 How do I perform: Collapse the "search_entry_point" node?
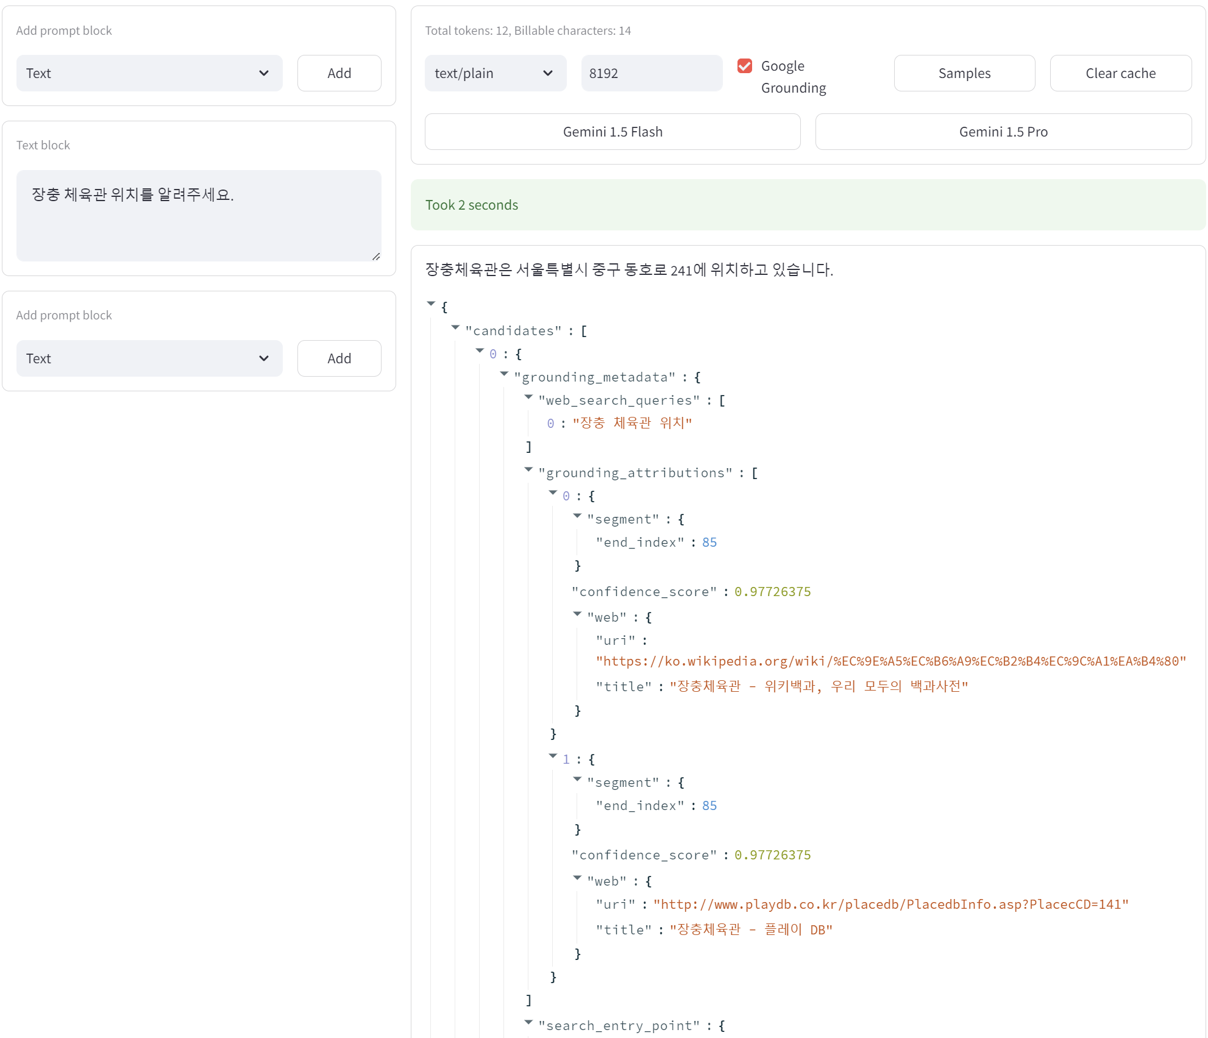[x=528, y=1022]
